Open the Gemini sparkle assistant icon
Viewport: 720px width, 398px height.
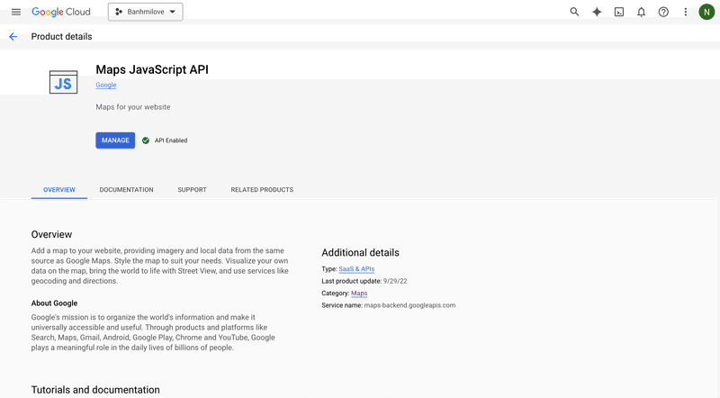pos(597,12)
